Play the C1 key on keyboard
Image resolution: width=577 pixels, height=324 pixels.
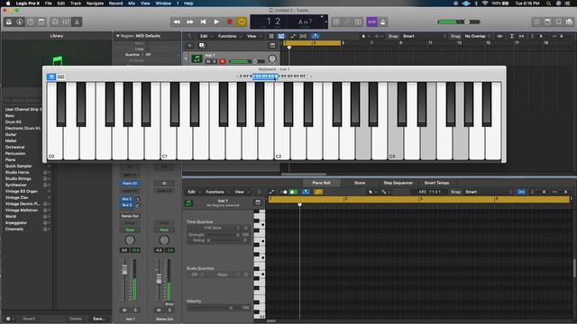[169, 143]
